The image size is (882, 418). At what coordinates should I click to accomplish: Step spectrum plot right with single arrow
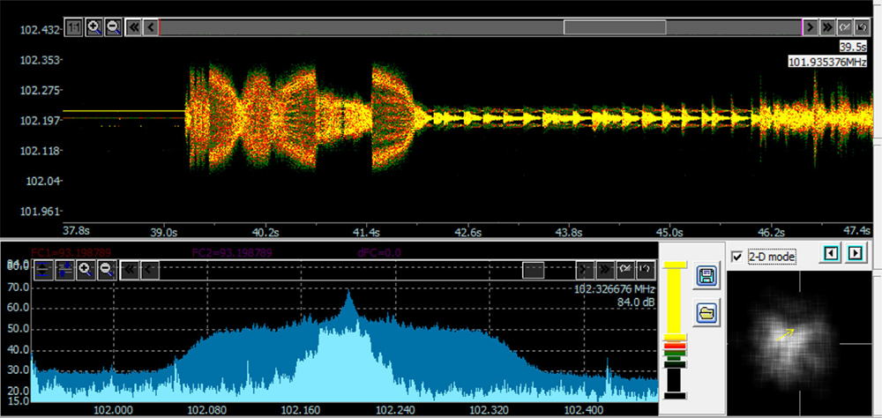[585, 271]
